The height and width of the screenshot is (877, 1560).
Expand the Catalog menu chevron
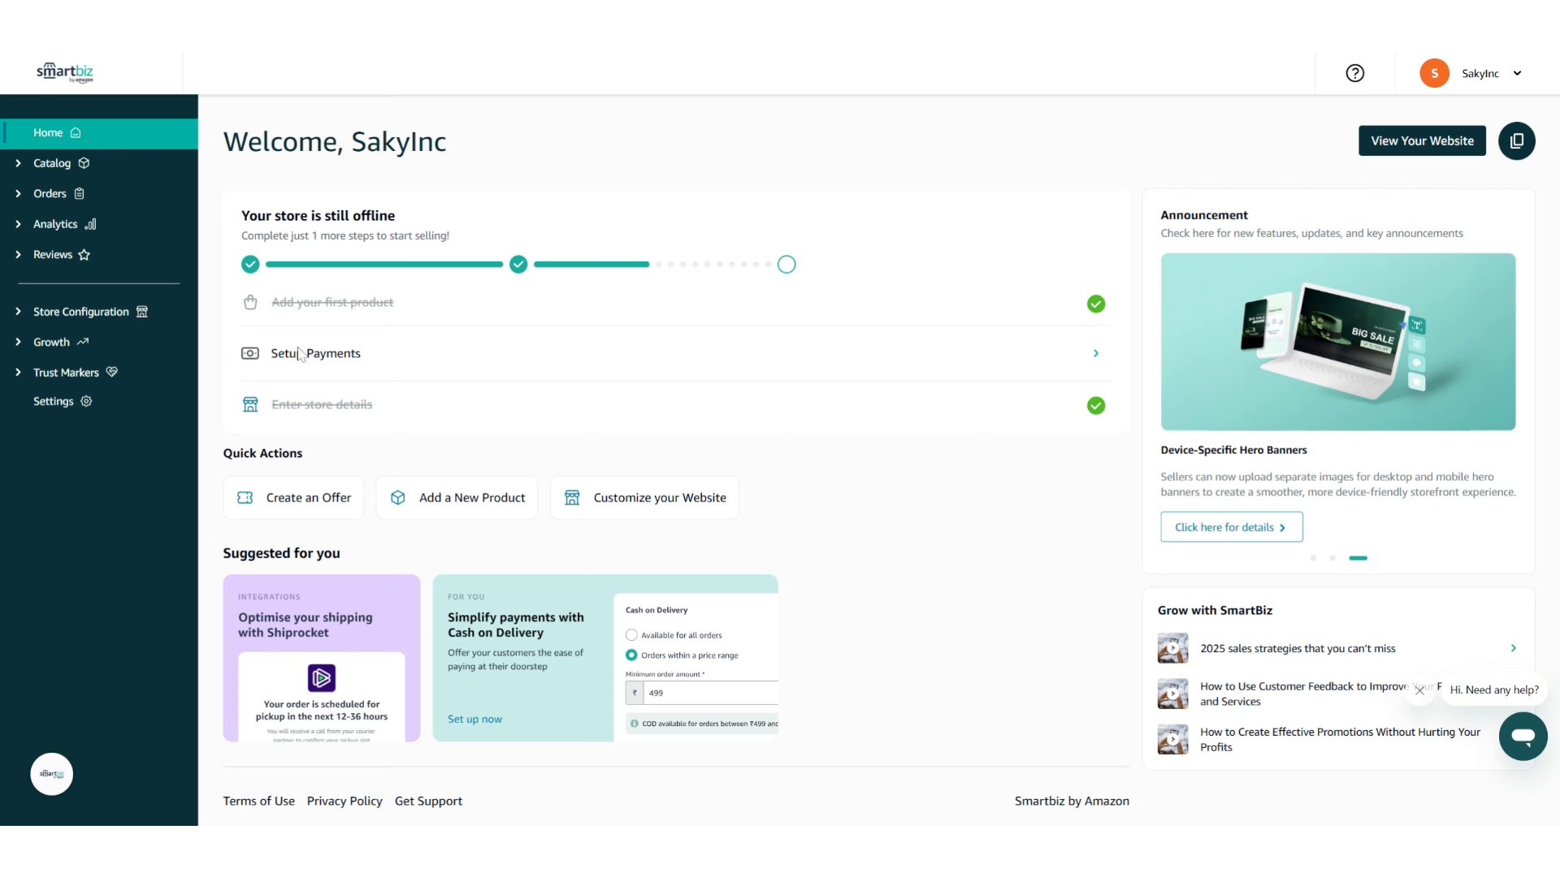click(18, 163)
